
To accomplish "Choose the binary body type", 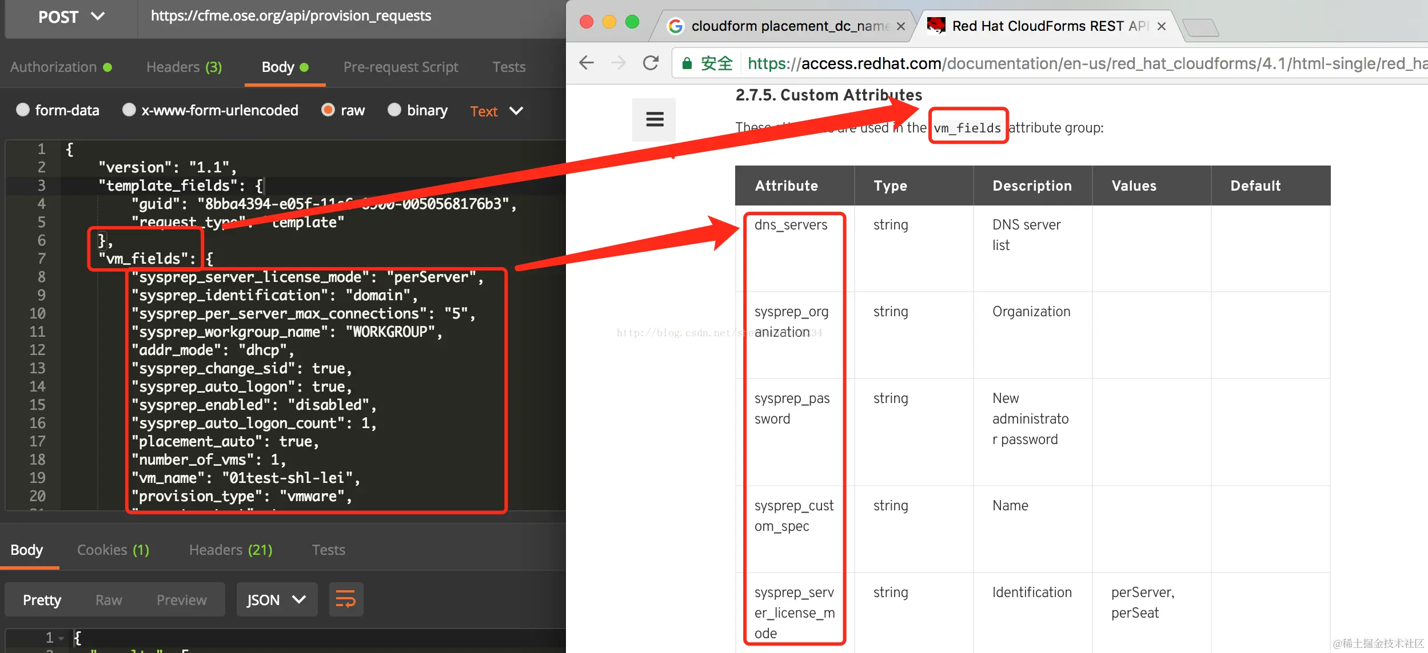I will 394,110.
